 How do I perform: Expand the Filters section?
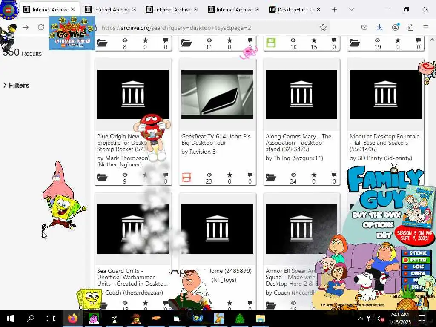tap(17, 85)
